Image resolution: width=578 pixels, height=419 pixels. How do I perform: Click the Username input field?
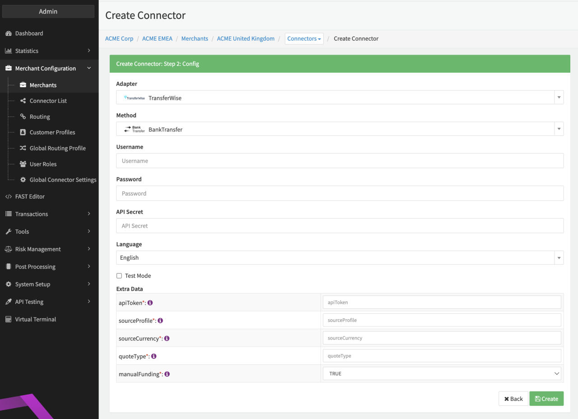(x=340, y=161)
